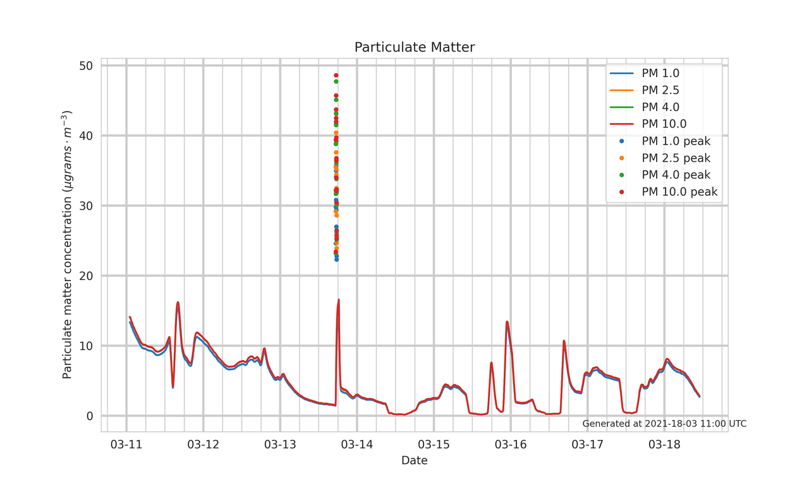Viewport: 809px width, 485px height.
Task: Click the x-axis label 03-17
Action: pos(588,445)
